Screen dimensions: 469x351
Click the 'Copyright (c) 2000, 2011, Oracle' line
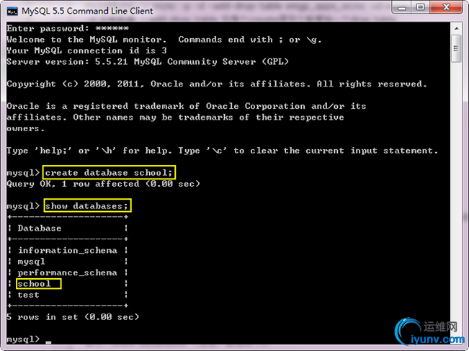pyautogui.click(x=217, y=84)
